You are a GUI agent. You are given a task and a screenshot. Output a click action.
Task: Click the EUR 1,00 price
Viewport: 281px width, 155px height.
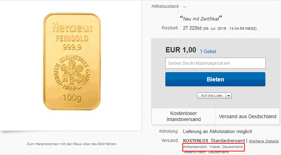(x=181, y=50)
